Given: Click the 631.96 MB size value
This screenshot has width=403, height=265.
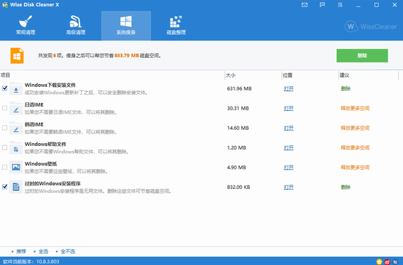Looking at the screenshot, I should click(239, 89).
